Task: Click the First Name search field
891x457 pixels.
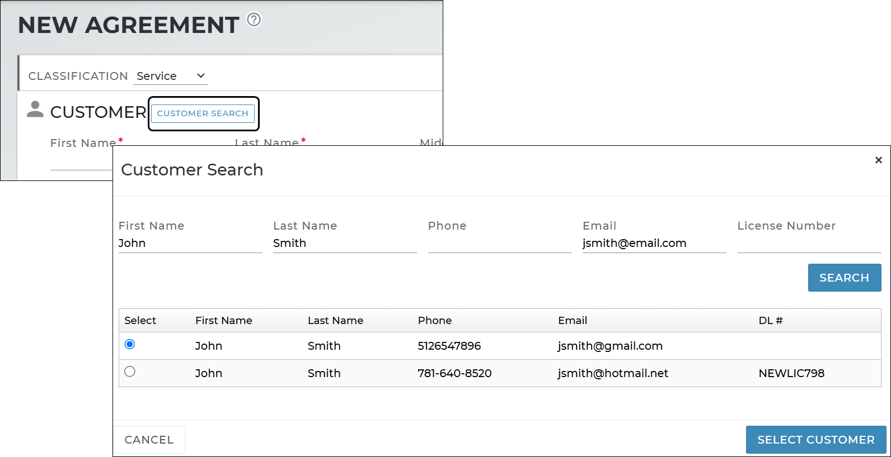Action: (x=190, y=244)
